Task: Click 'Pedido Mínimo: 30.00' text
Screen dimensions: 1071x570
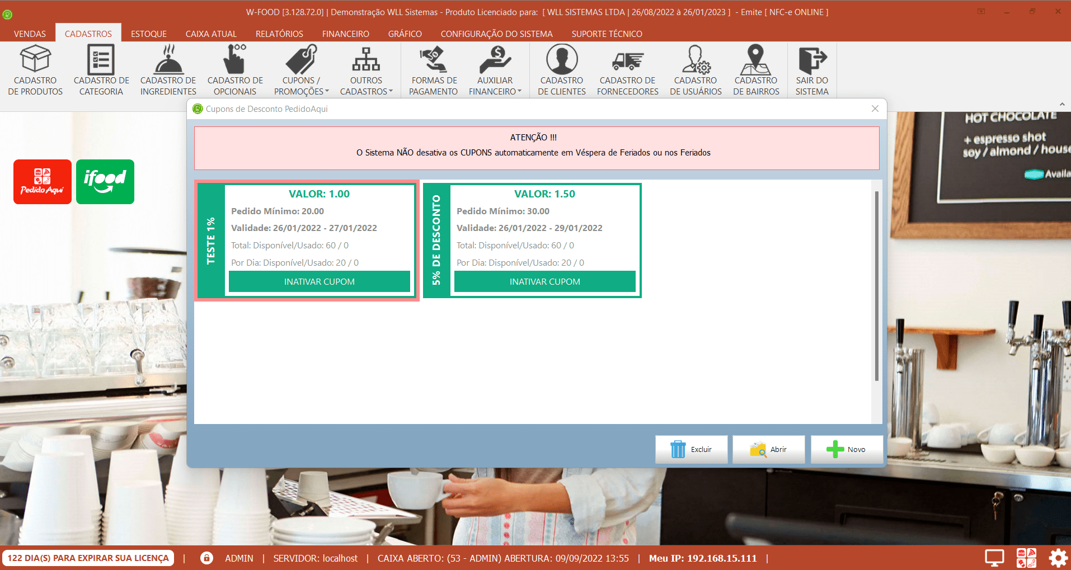Action: tap(503, 211)
